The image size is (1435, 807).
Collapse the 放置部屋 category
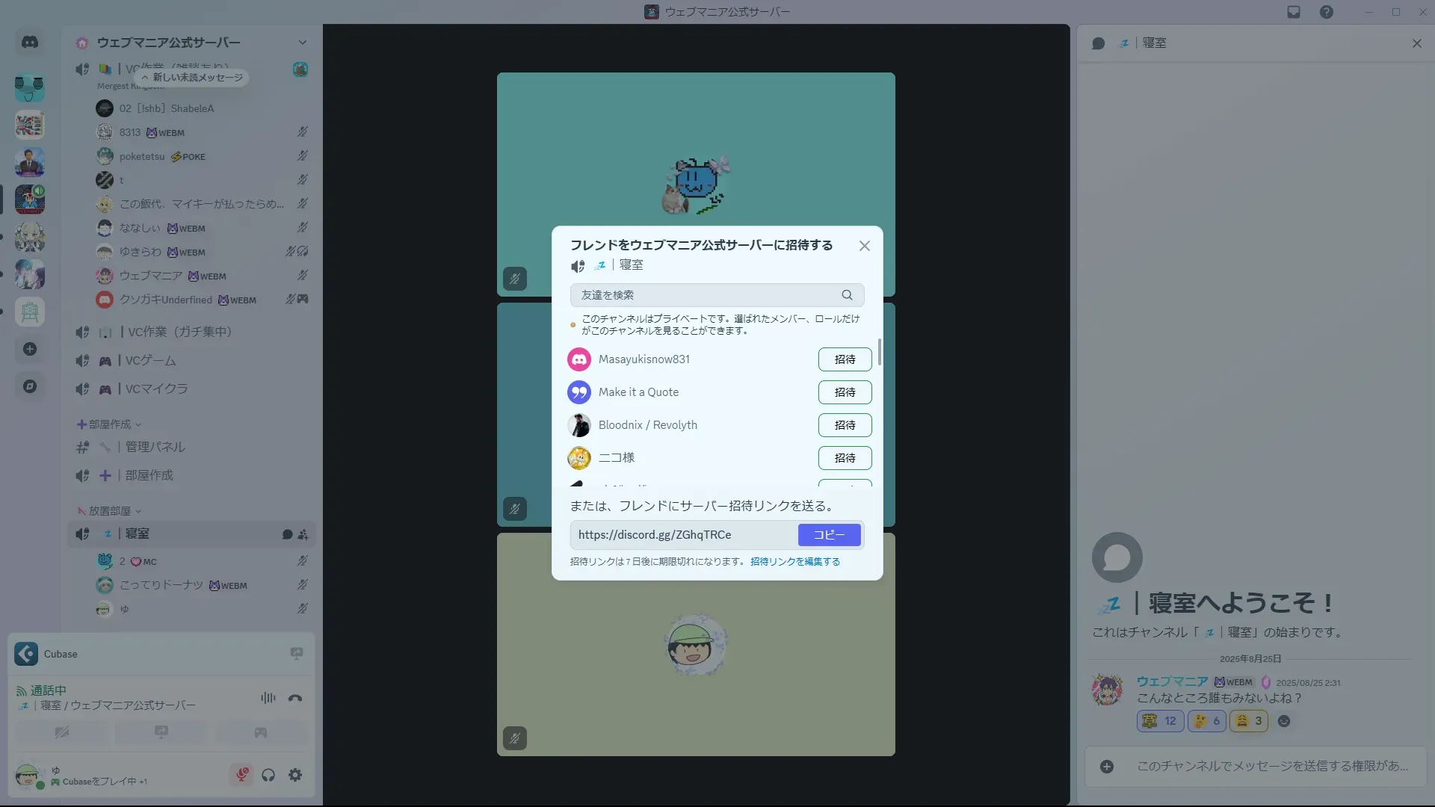[109, 511]
